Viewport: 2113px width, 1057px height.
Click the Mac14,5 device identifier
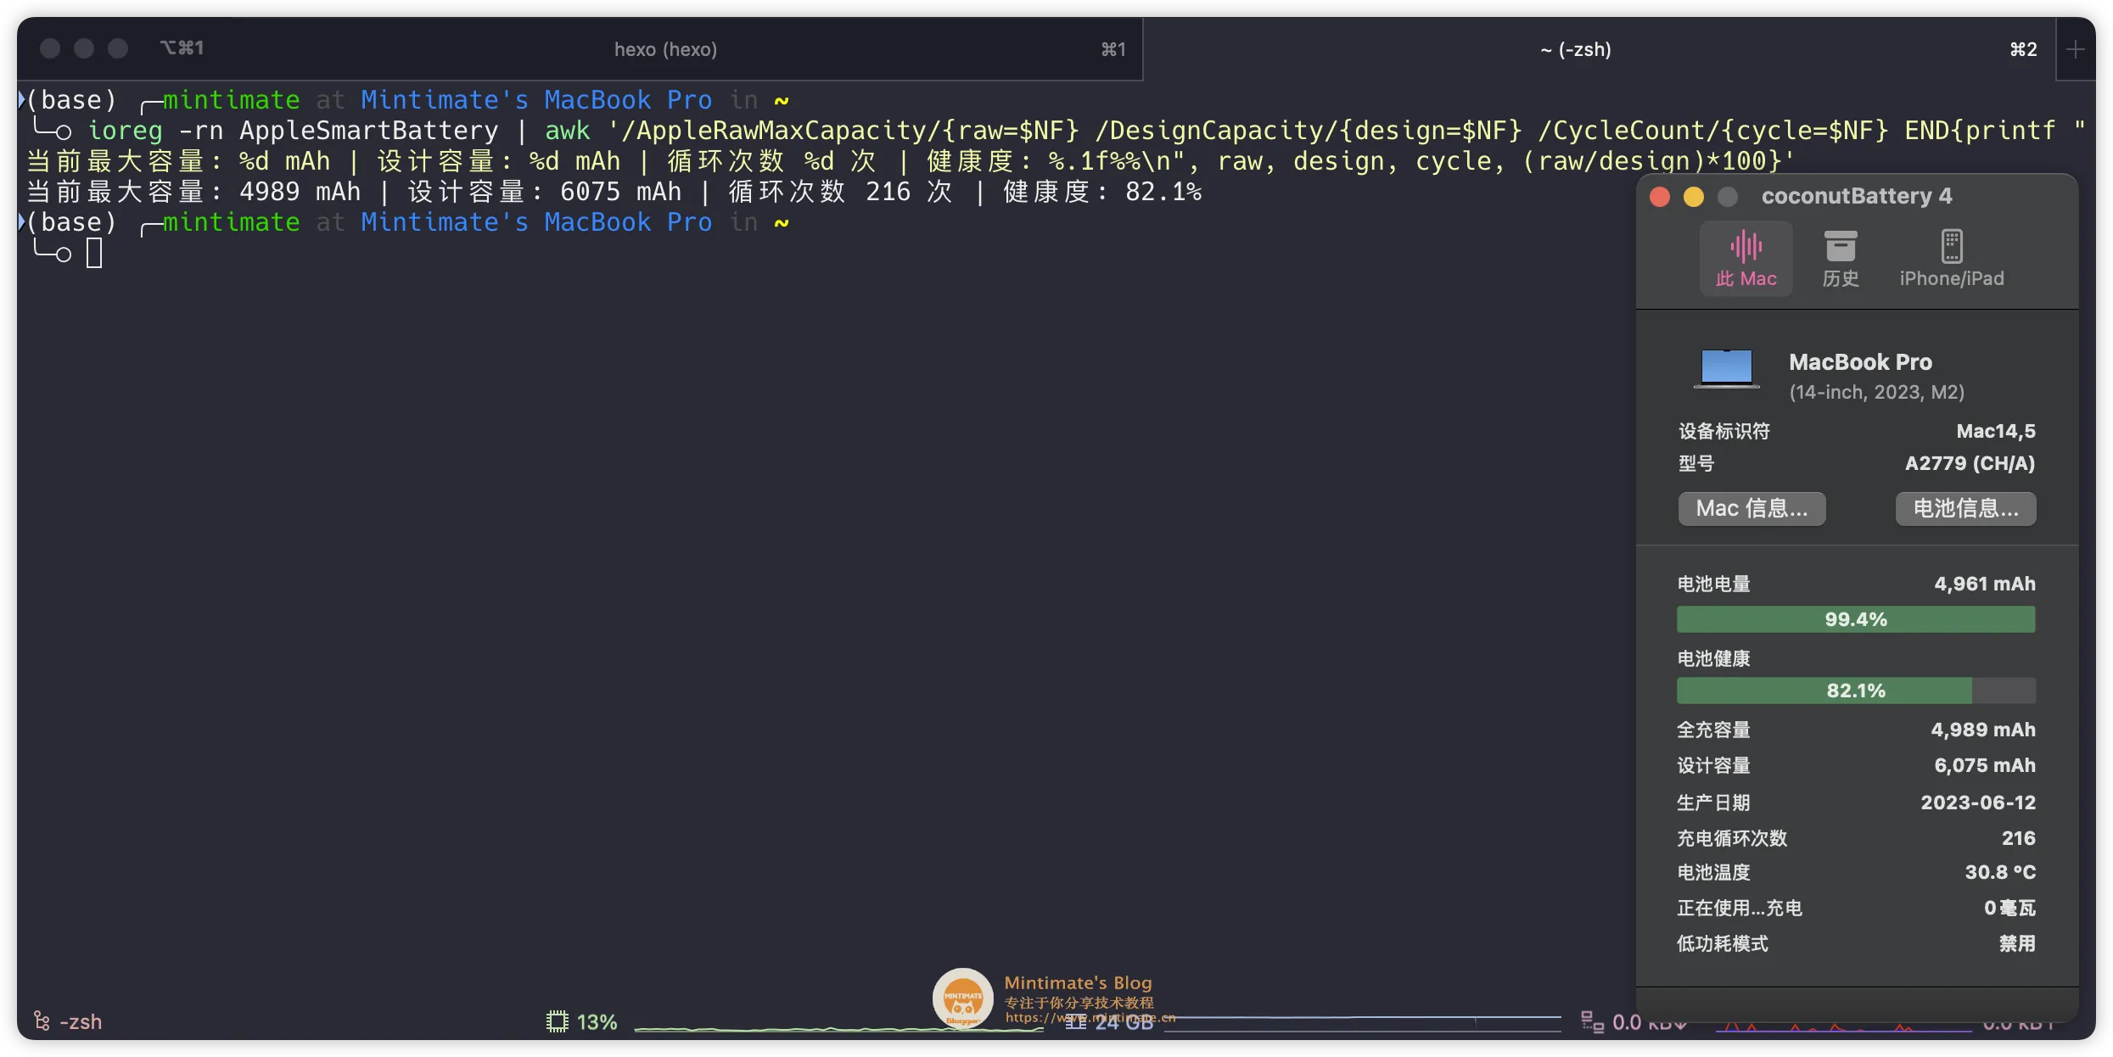tap(1996, 431)
